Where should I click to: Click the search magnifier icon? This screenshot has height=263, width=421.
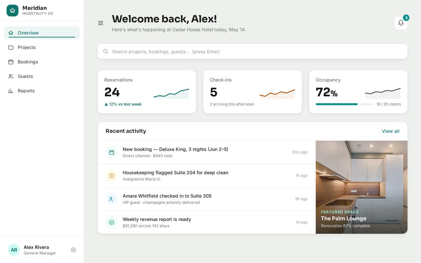106,51
